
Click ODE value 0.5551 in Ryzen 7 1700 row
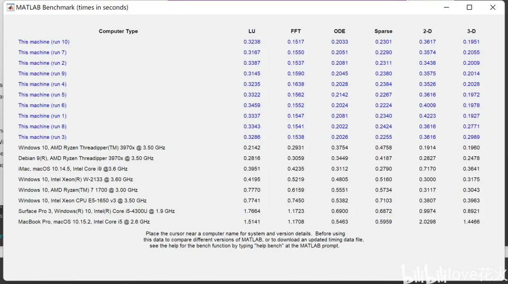point(340,190)
